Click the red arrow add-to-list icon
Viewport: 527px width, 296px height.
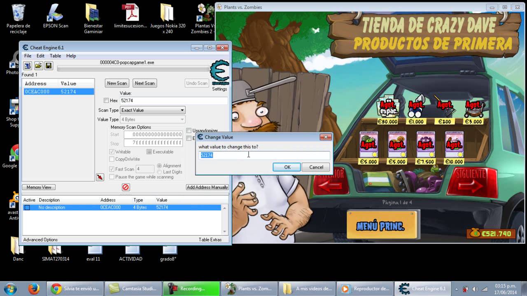tap(100, 177)
